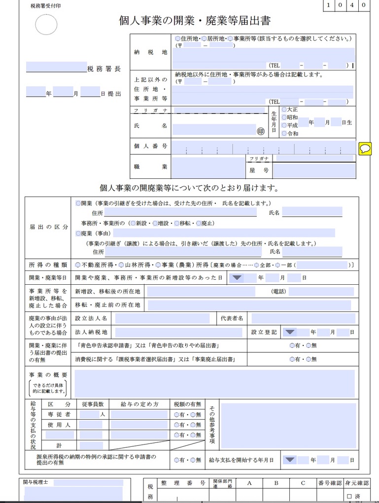Click the 事業の概要 text area
Image resolution: width=379 pixels, height=503 pixels.
pos(215,384)
